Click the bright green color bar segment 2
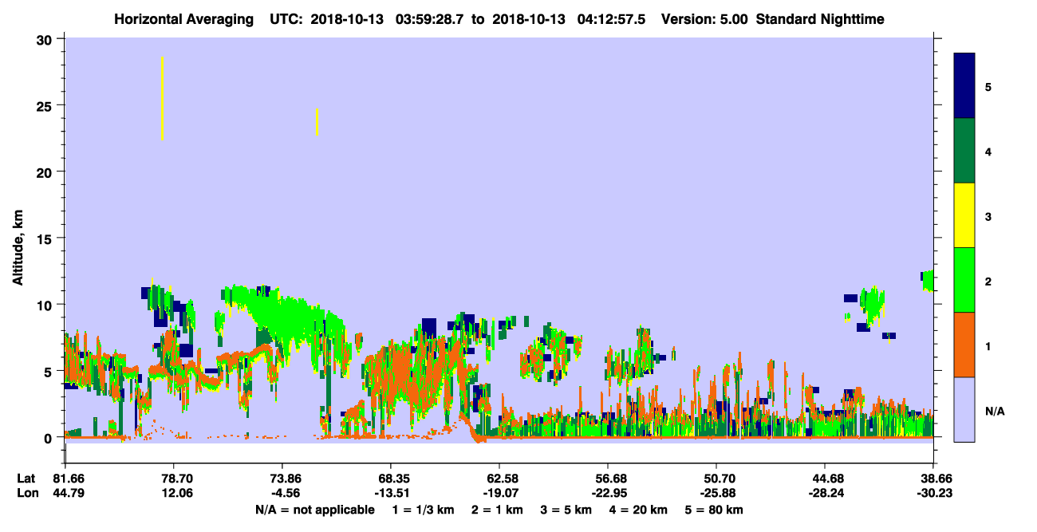This screenshot has width=1037, height=532. tap(964, 280)
